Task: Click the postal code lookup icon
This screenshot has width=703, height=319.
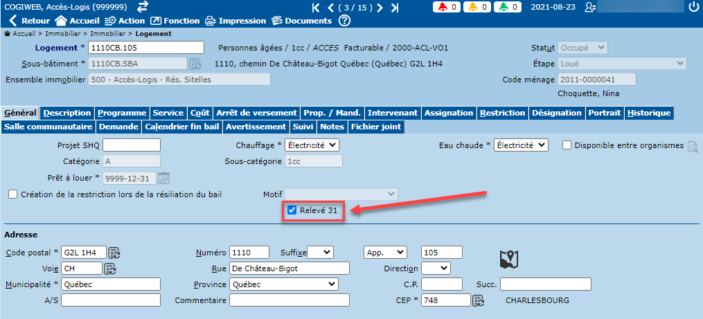Action: click(114, 252)
